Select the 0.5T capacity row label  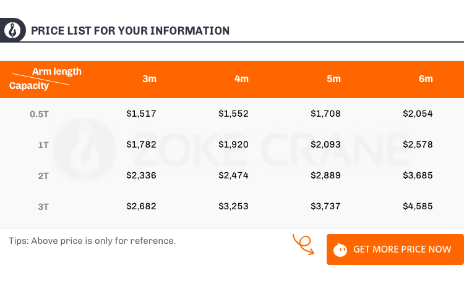(39, 114)
